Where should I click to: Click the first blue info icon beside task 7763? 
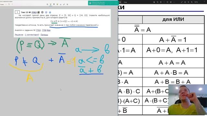(46, 12)
